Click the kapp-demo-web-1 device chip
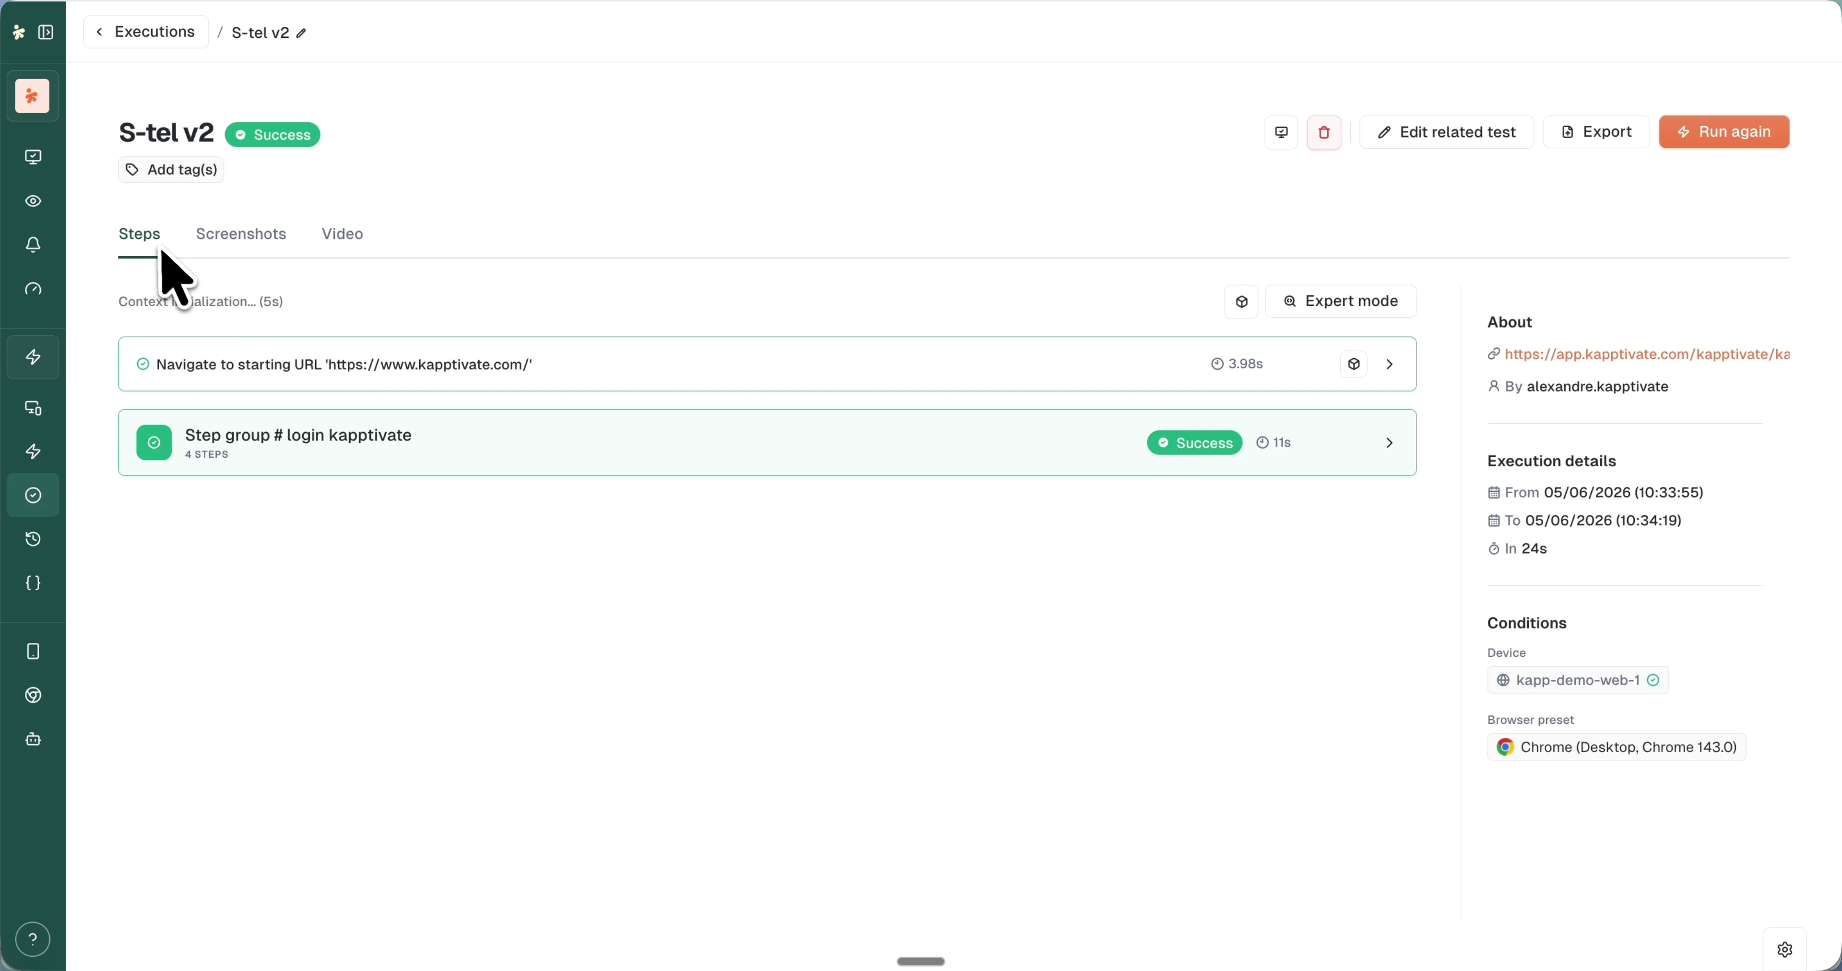Image resolution: width=1842 pixels, height=971 pixels. (1578, 681)
